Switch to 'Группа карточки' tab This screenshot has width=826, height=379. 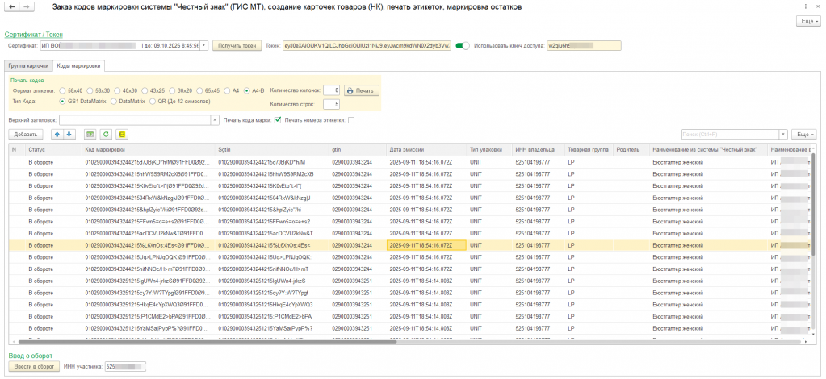pos(28,65)
